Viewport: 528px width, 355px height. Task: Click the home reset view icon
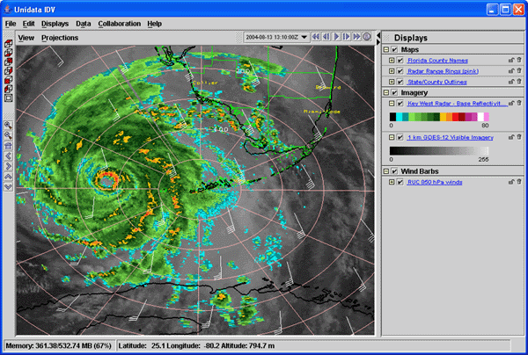point(8,146)
